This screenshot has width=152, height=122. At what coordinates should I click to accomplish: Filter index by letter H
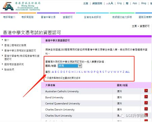coord(72,72)
